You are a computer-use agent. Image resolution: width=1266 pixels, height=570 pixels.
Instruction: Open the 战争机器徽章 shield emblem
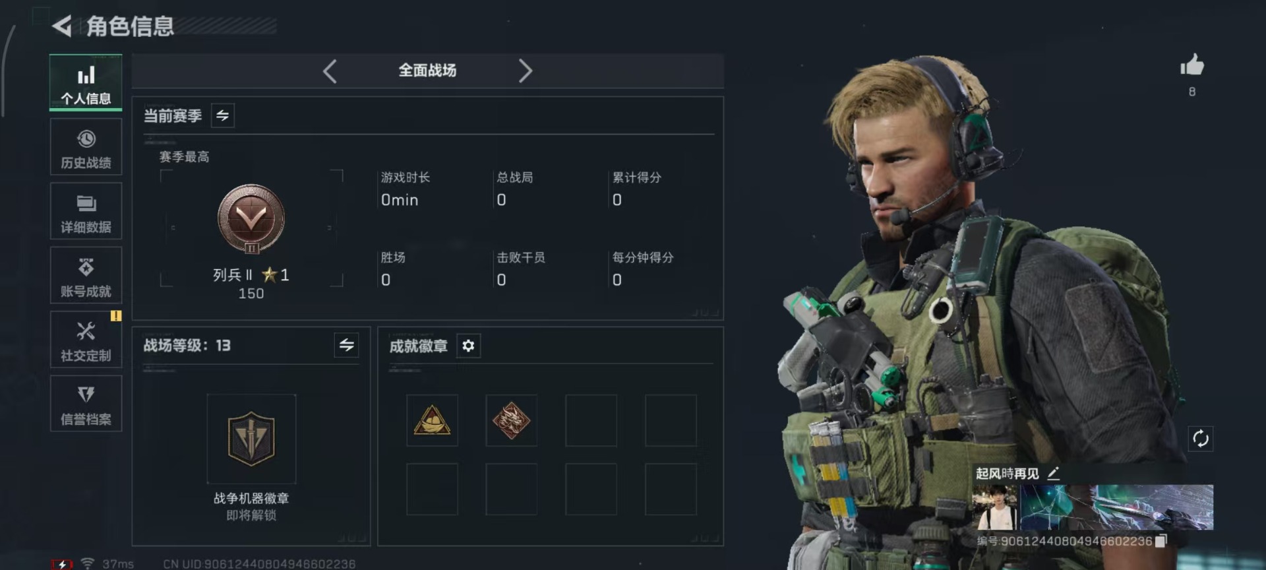tap(251, 439)
